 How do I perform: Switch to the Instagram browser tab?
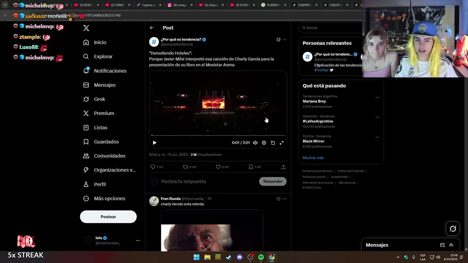(180, 5)
